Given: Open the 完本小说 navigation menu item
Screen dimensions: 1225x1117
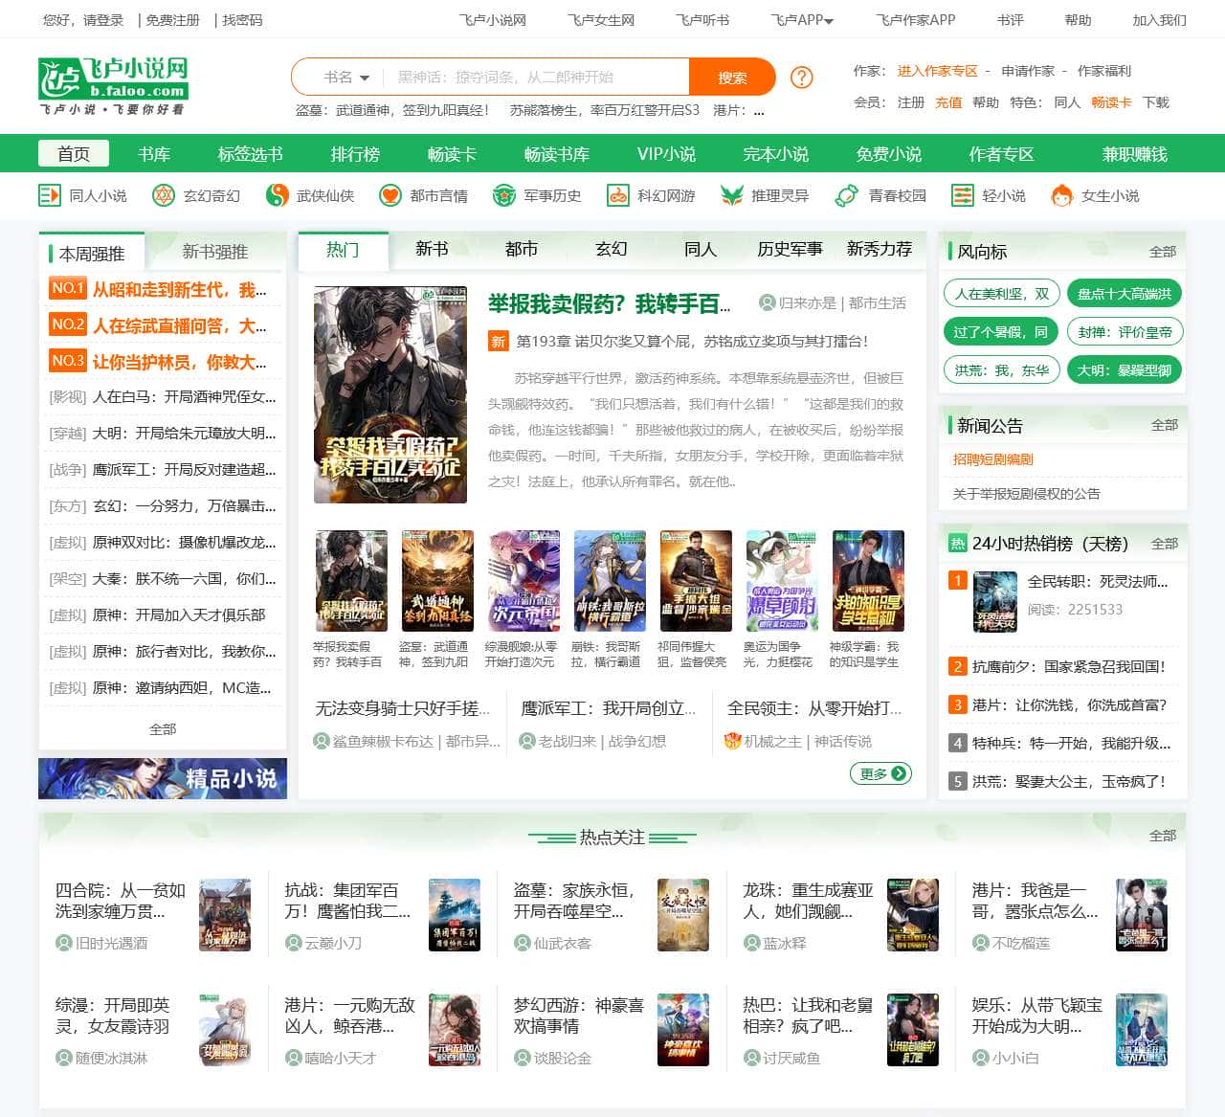Looking at the screenshot, I should pyautogui.click(x=775, y=154).
